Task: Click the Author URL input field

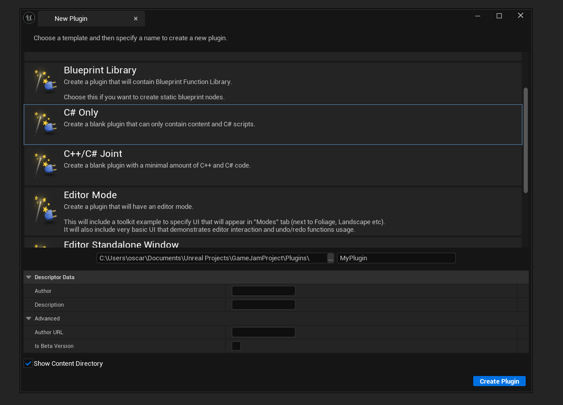Action: [x=263, y=333]
